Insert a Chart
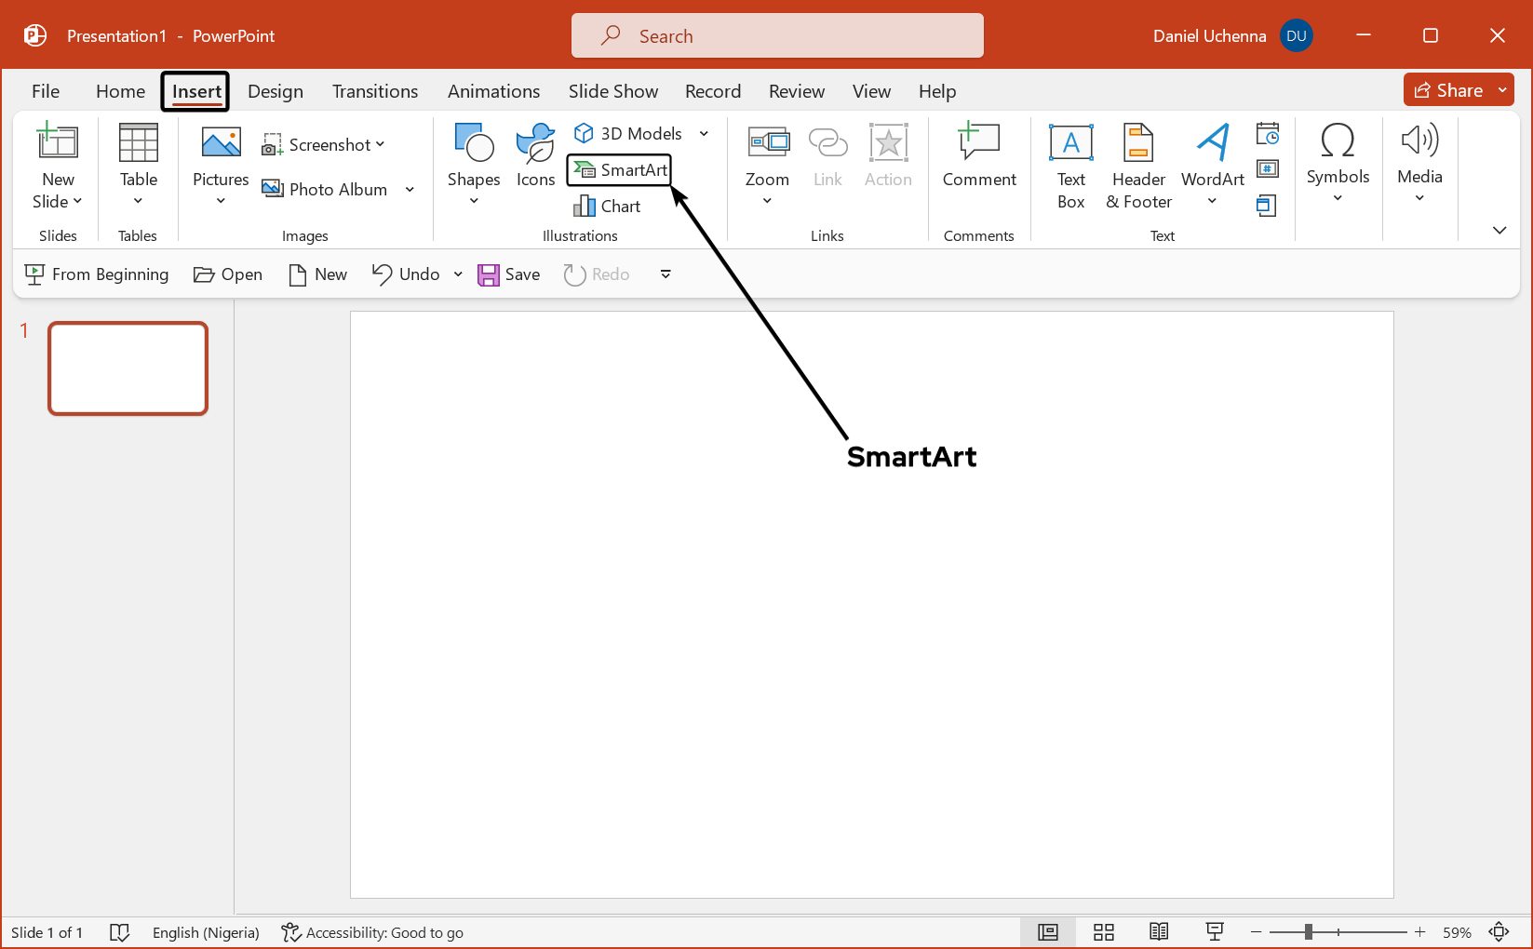Viewport: 1533px width, 949px height. (607, 206)
